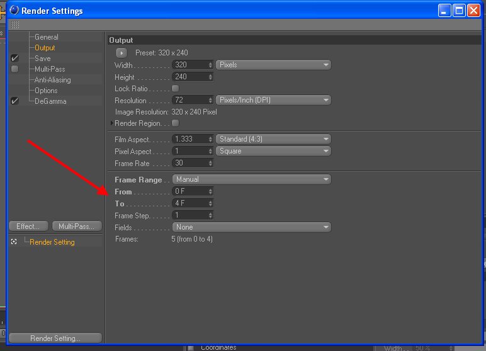Select the Save settings page
Screen dimensions: 486x351
pyautogui.click(x=43, y=58)
